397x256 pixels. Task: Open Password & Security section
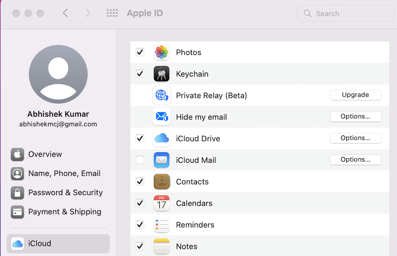point(58,193)
